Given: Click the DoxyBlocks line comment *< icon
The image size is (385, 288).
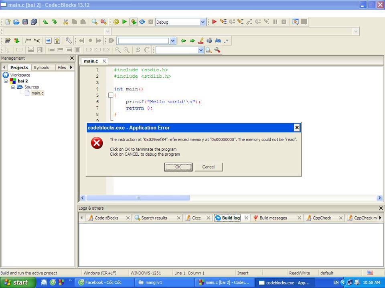Looking at the screenshot, I should [36, 41].
